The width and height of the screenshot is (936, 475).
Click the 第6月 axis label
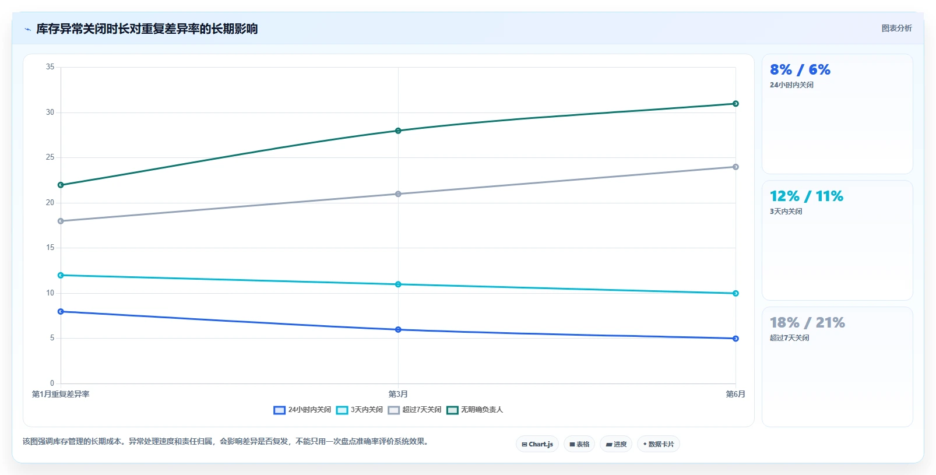736,395
